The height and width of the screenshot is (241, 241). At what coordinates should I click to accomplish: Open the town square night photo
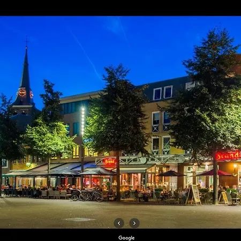120,122
